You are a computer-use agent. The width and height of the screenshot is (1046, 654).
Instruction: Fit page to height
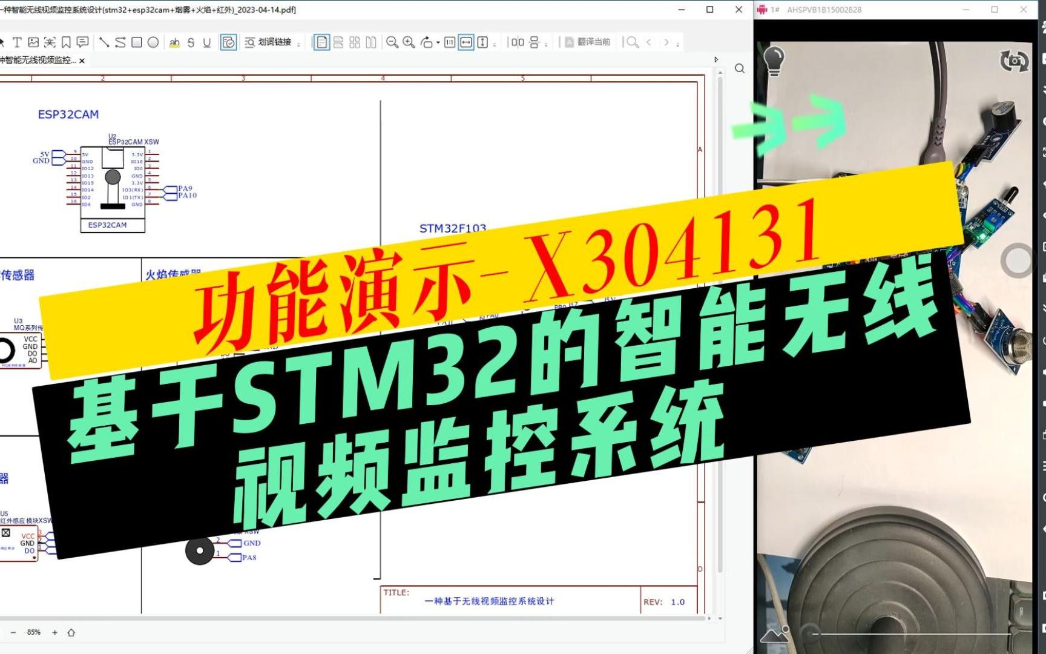coord(482,42)
